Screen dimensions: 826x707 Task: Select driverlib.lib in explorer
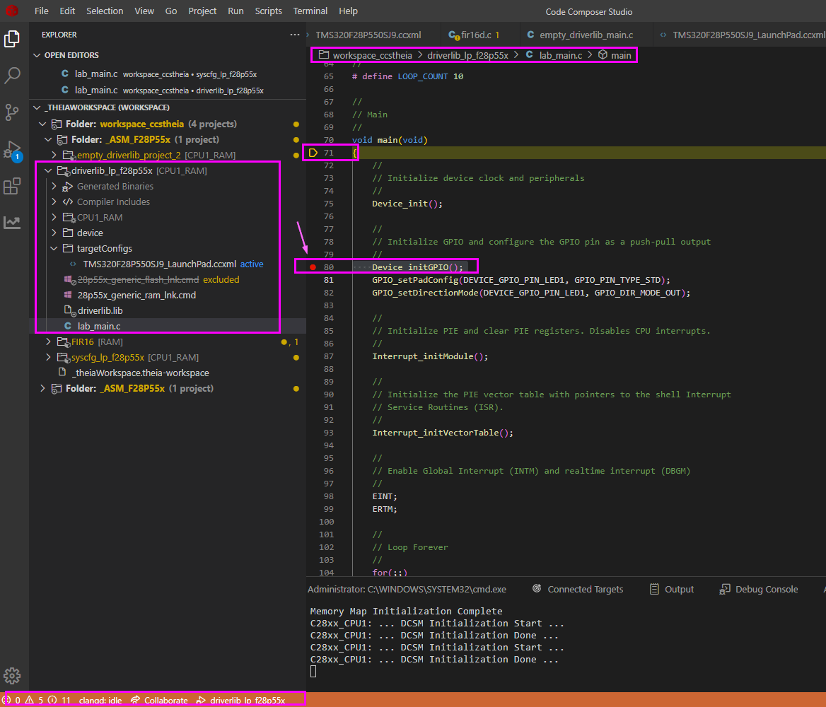(x=168, y=311)
